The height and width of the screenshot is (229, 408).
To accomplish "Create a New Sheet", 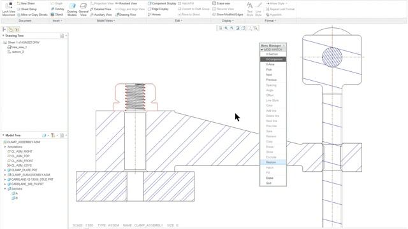I will click(x=25, y=3).
